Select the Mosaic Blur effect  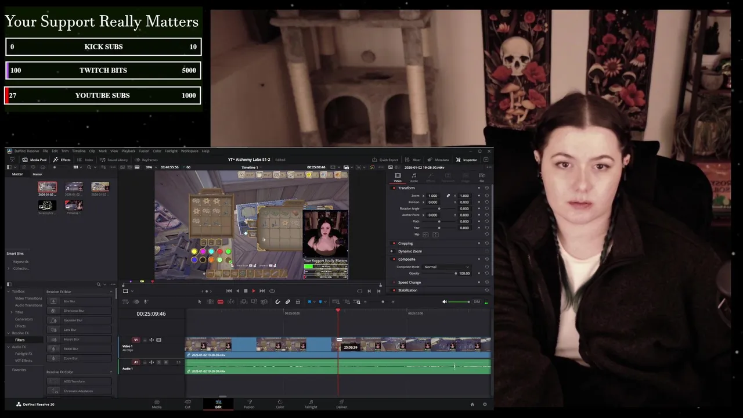point(80,339)
